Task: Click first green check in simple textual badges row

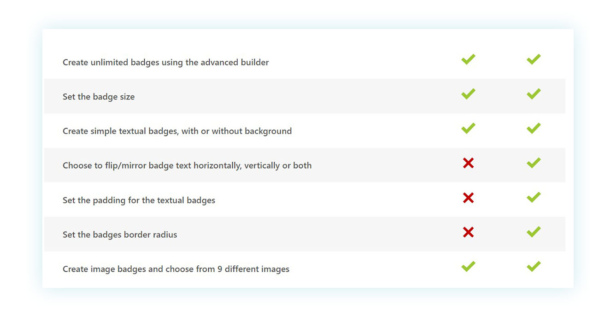Action: (468, 129)
